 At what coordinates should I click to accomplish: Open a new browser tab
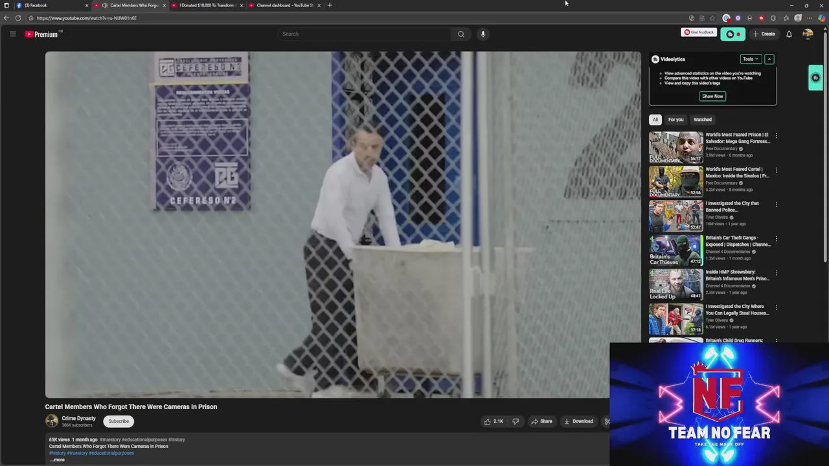330,5
